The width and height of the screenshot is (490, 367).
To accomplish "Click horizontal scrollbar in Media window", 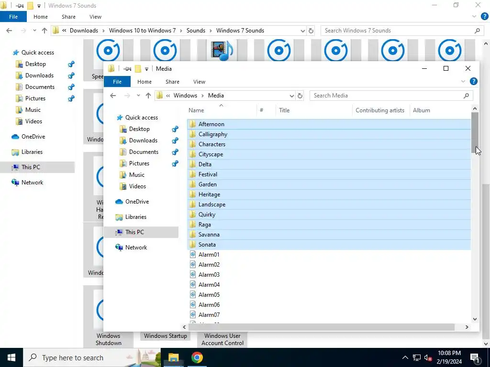I will pos(322,327).
